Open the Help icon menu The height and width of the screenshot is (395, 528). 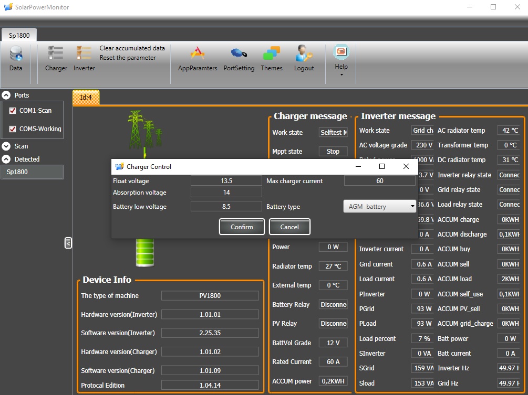pyautogui.click(x=341, y=52)
